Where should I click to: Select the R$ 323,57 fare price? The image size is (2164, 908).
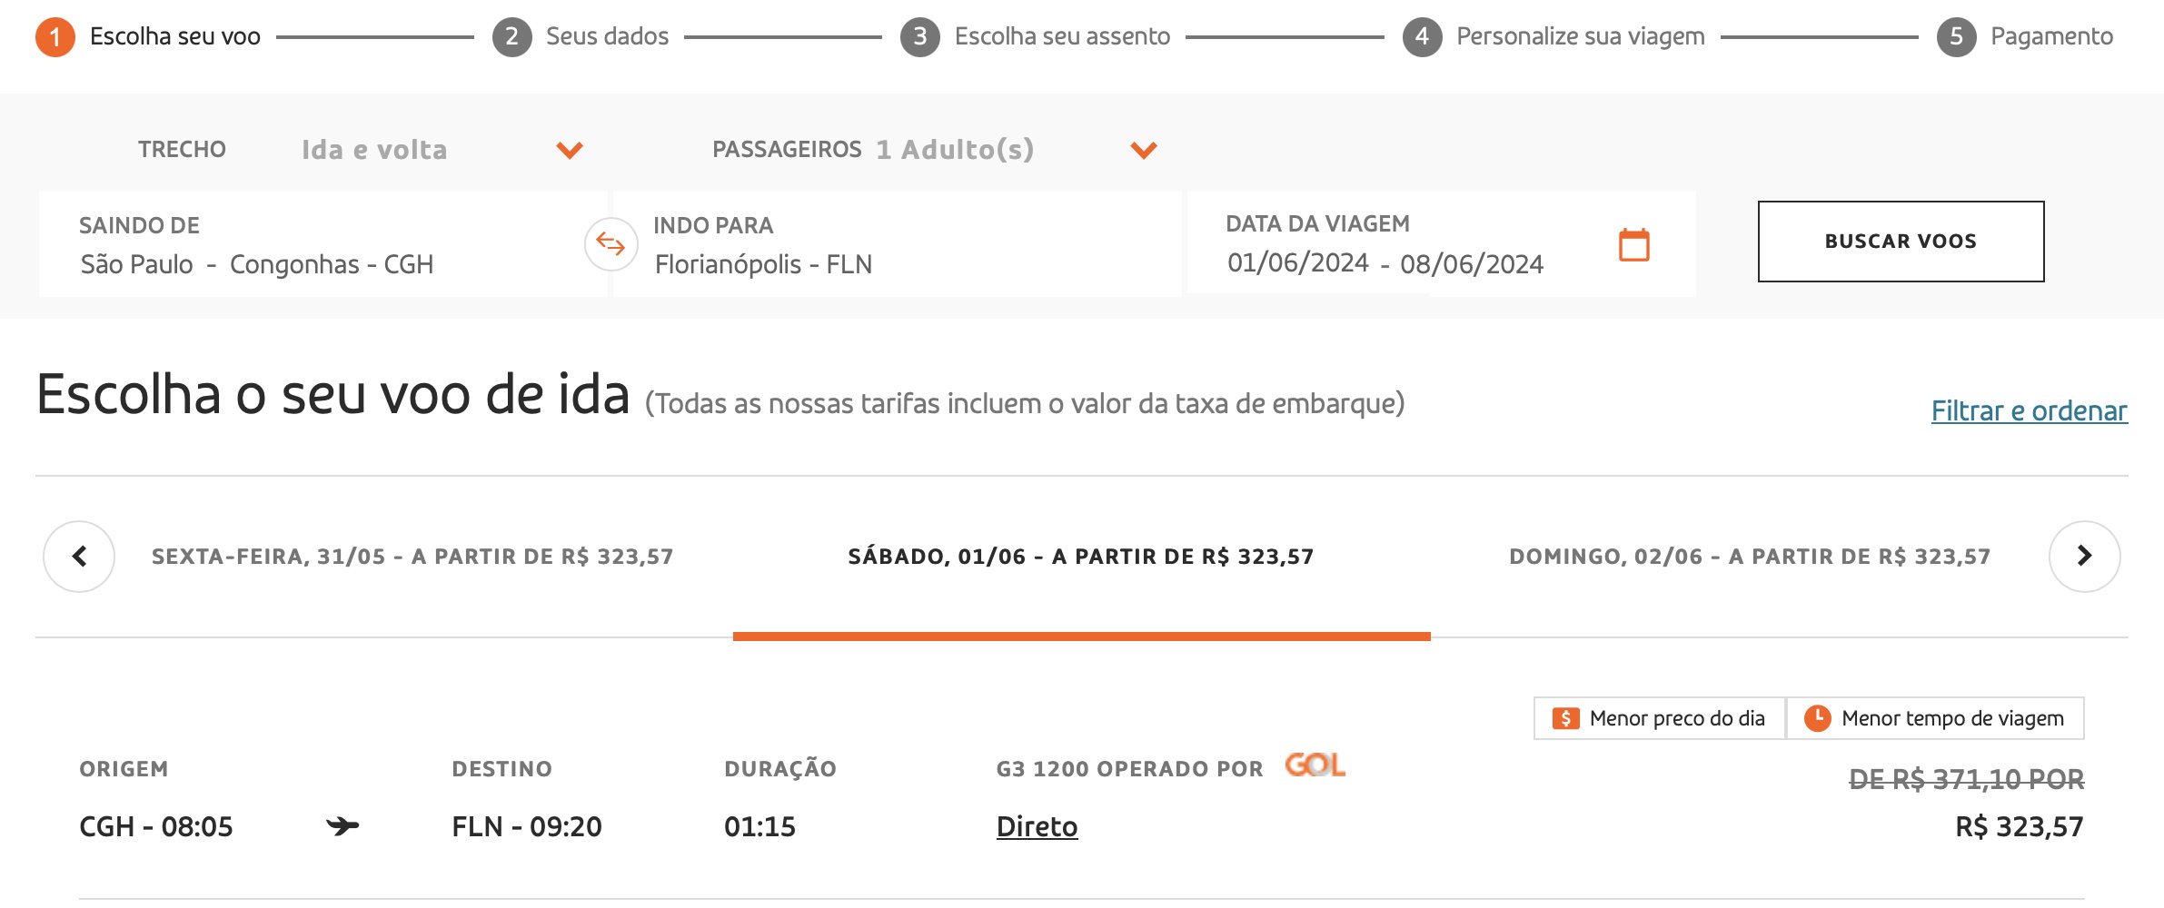[x=2019, y=826]
